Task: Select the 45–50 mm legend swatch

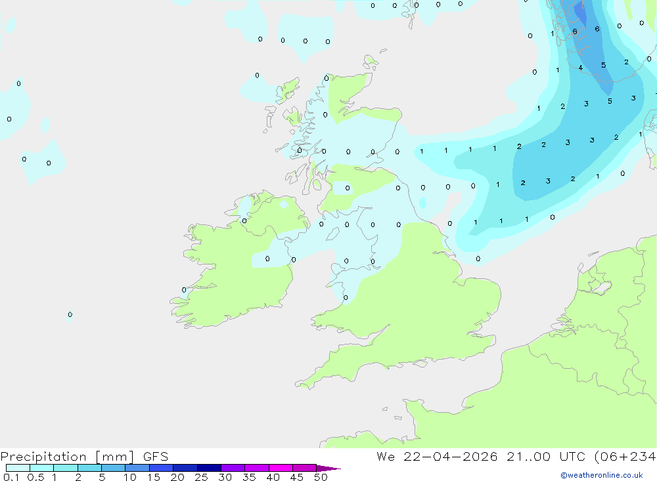Action: [304, 468]
